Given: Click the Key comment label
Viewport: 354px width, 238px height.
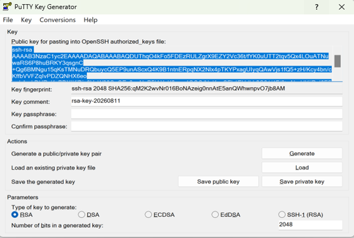Looking at the screenshot, I should click(x=31, y=102).
